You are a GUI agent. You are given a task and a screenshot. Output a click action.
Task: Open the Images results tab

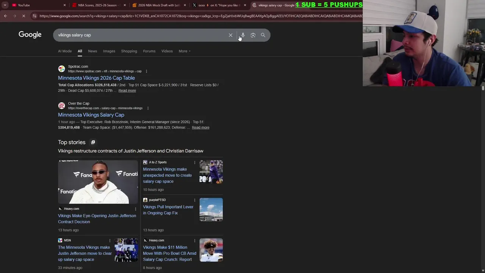coord(109,51)
